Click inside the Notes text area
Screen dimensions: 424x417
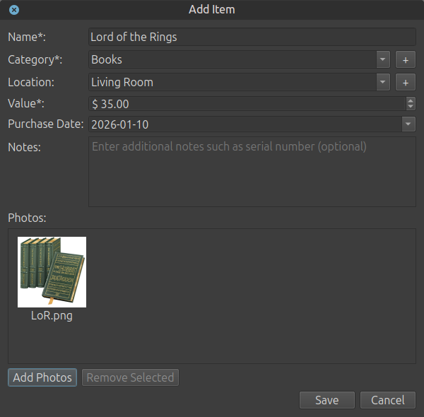pyautogui.click(x=252, y=172)
